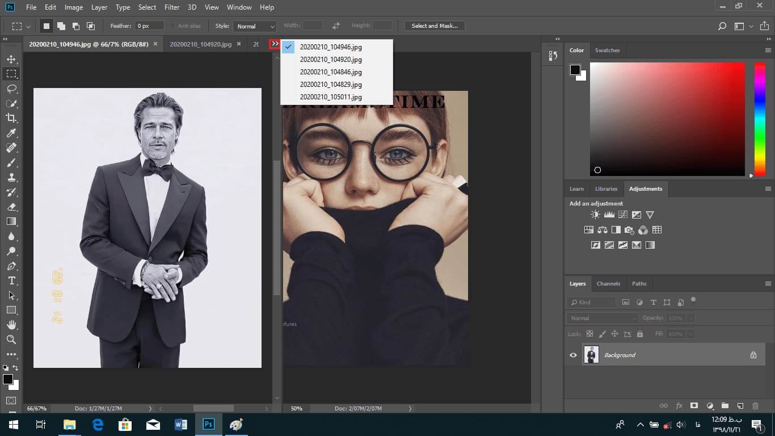Add a Curves adjustment
775x436 pixels.
(x=623, y=215)
